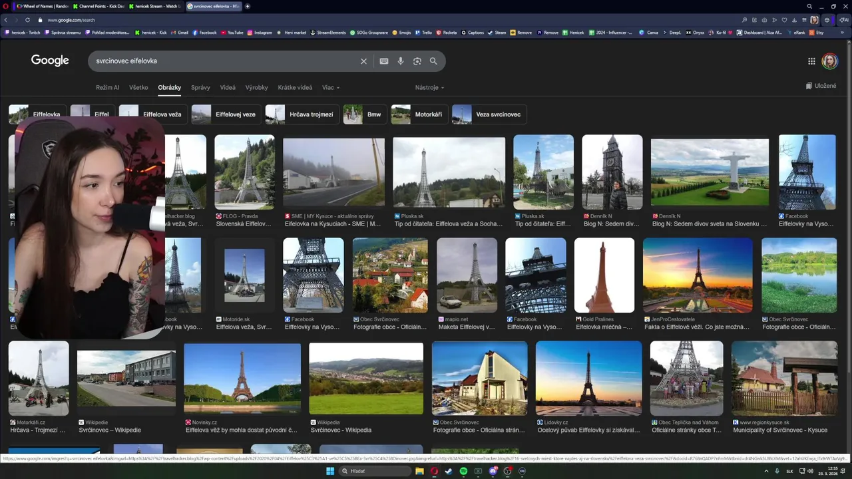Click the taskbar volume speaker icon
852x479 pixels.
[810, 471]
